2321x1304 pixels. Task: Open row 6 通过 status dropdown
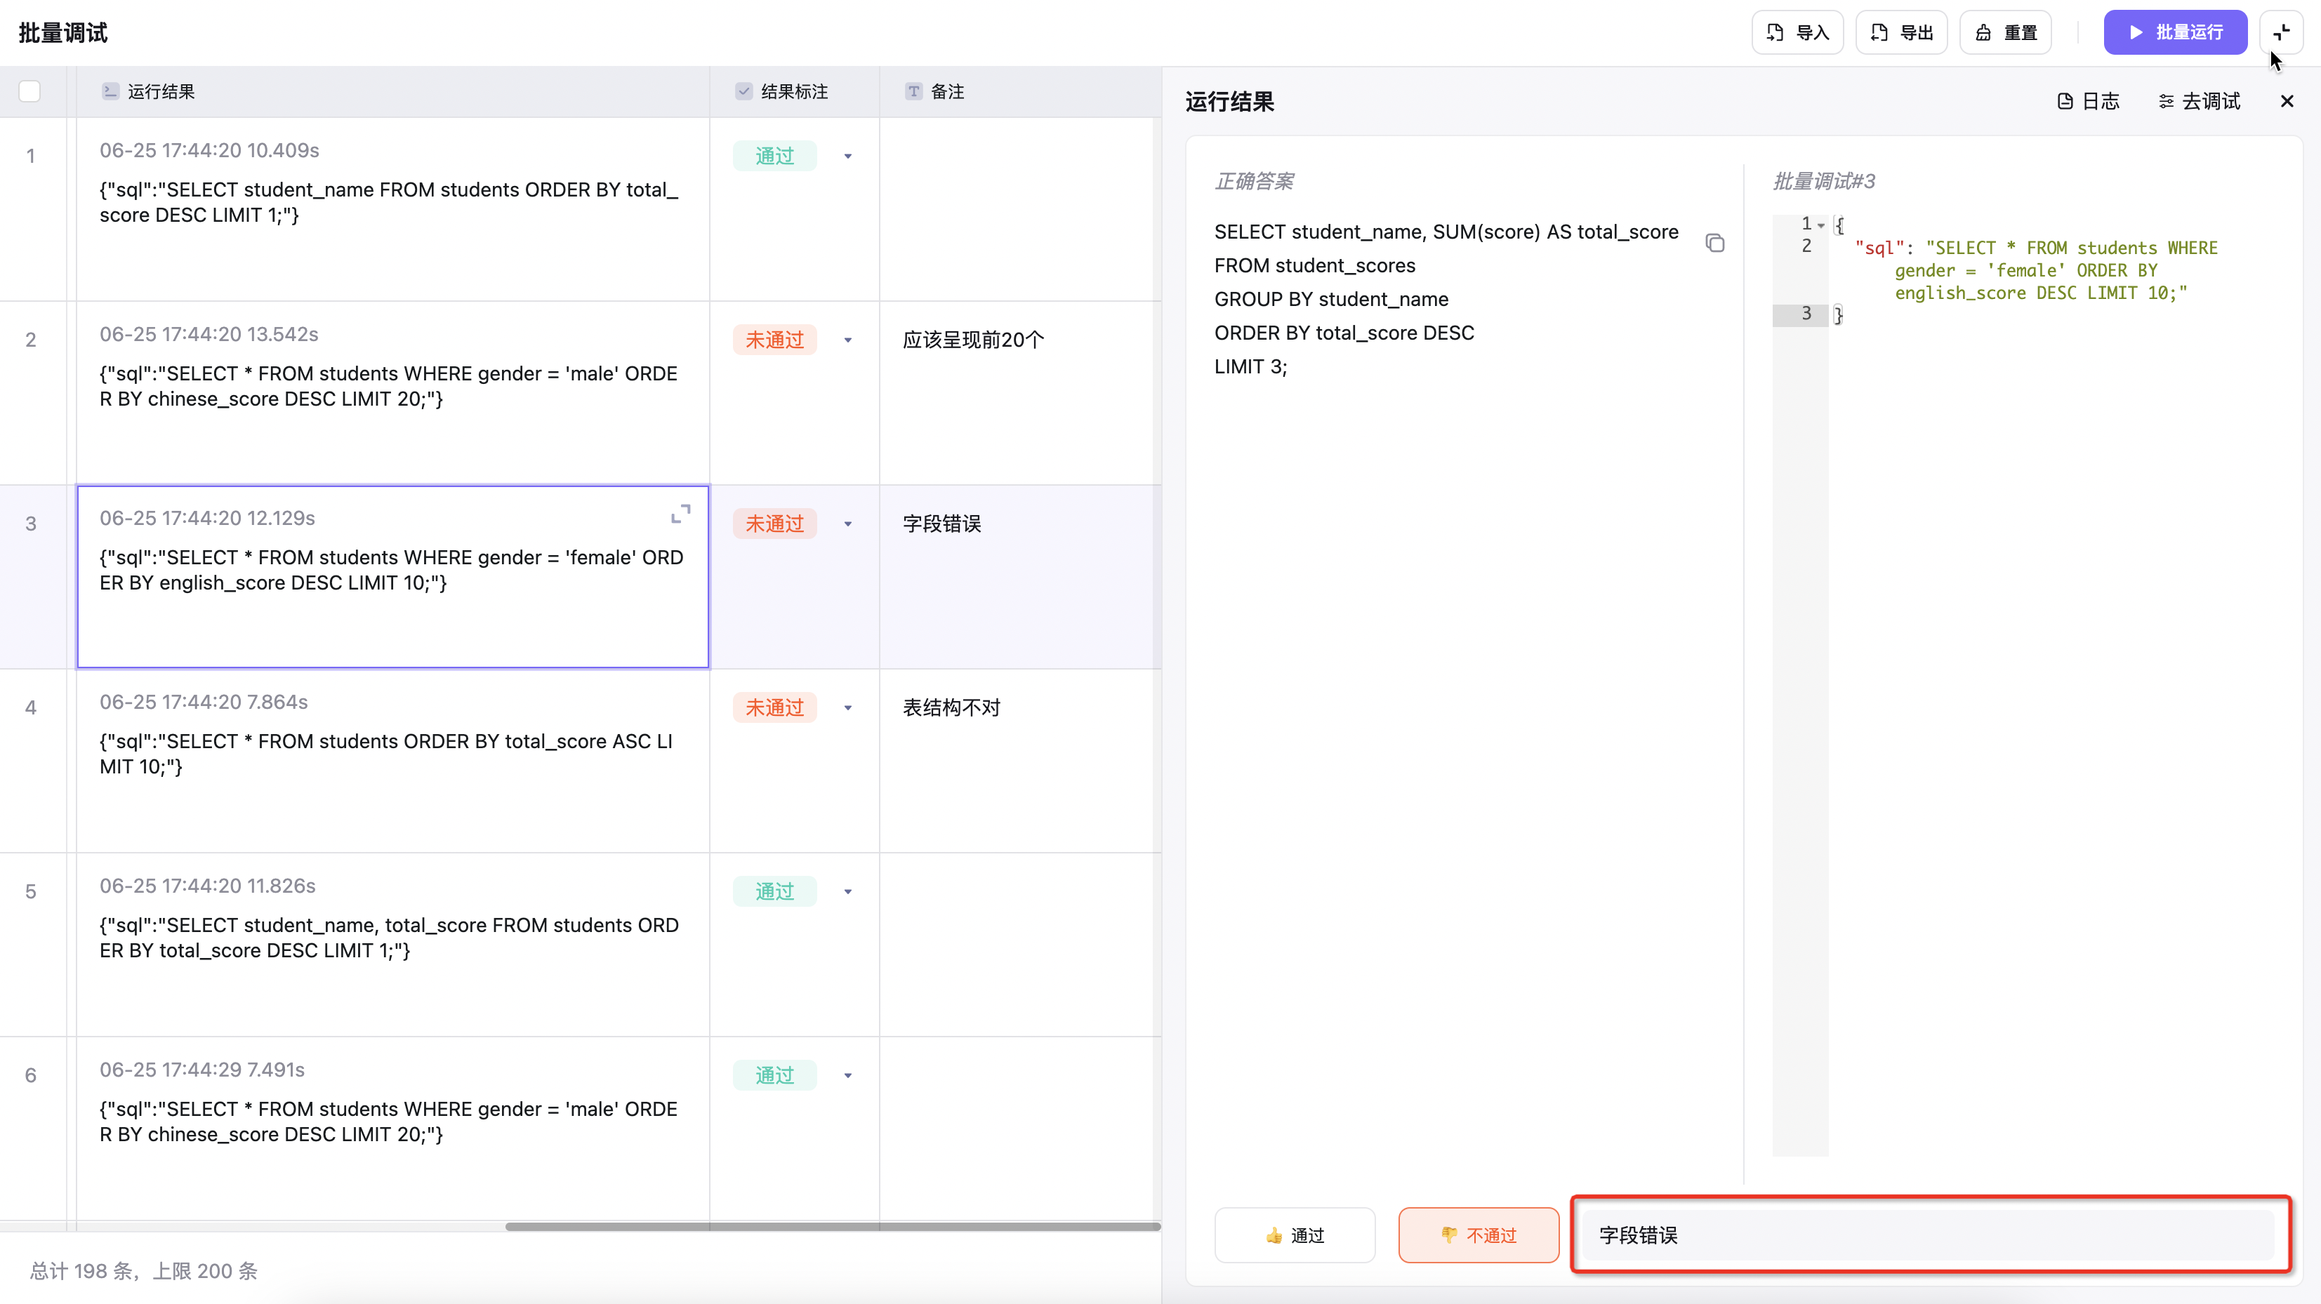click(x=848, y=1075)
